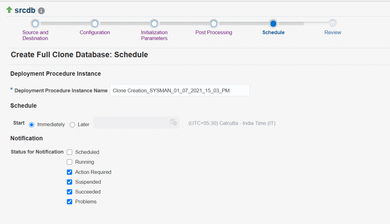
Task: Click the info icon next to srcdb
Action: coord(42,11)
